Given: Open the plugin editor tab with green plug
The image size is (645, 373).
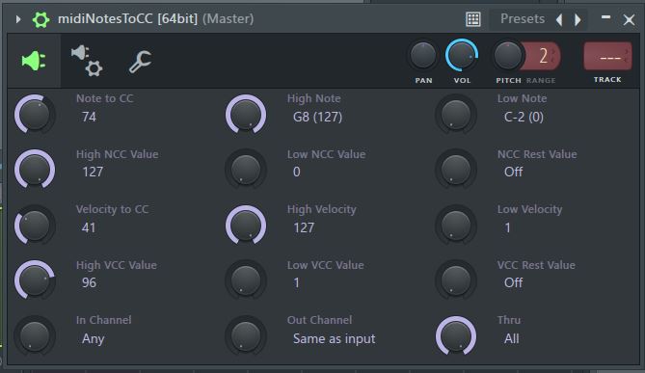Looking at the screenshot, I should coord(34,61).
